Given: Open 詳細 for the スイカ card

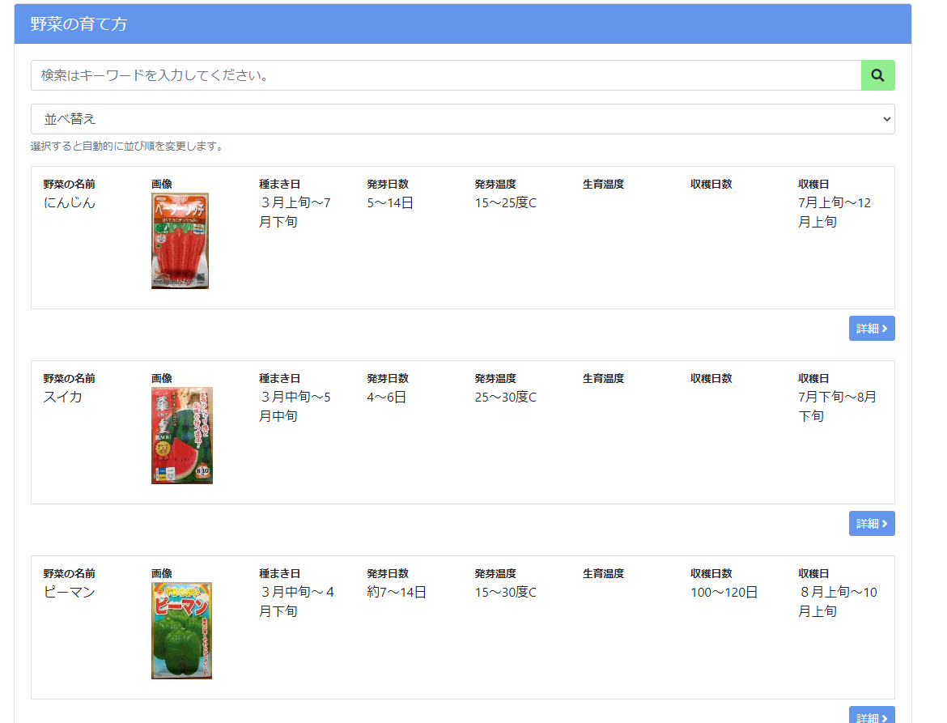Looking at the screenshot, I should [x=872, y=523].
